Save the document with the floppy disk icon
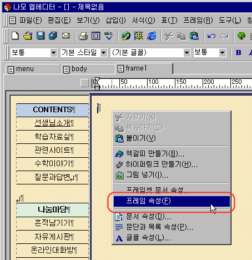This screenshot has height=260, width=252. pyautogui.click(x=41, y=36)
